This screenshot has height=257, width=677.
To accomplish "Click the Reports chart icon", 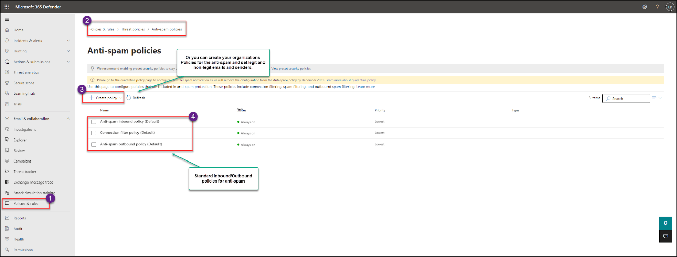I will 7,218.
